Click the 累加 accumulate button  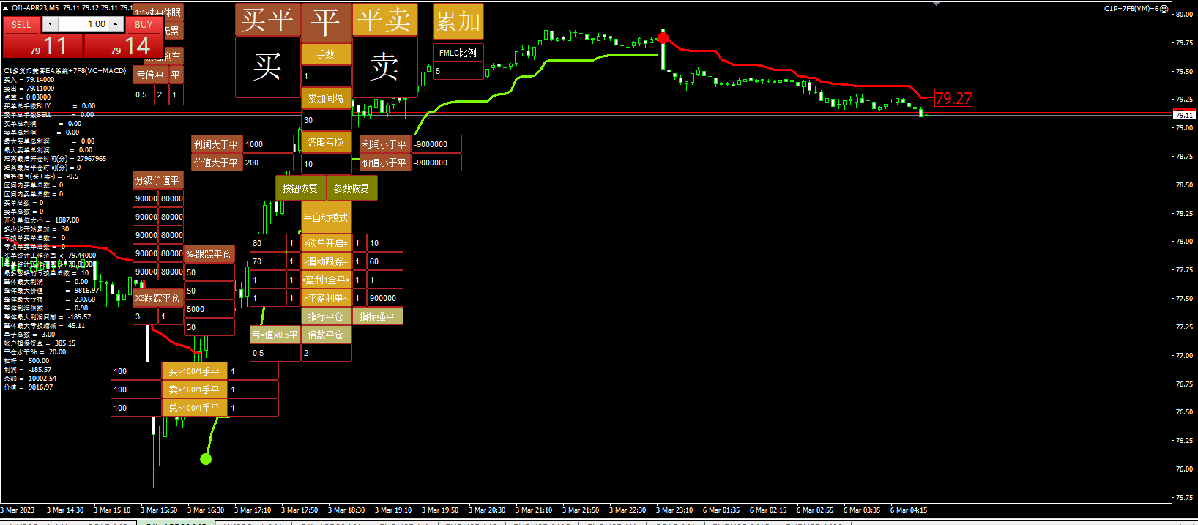tap(458, 21)
